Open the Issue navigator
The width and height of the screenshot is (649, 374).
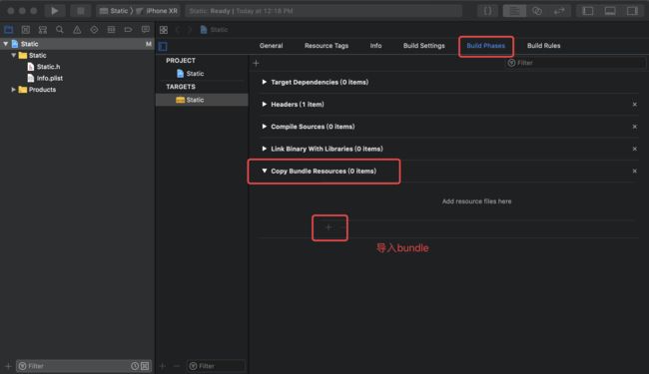coord(77,30)
